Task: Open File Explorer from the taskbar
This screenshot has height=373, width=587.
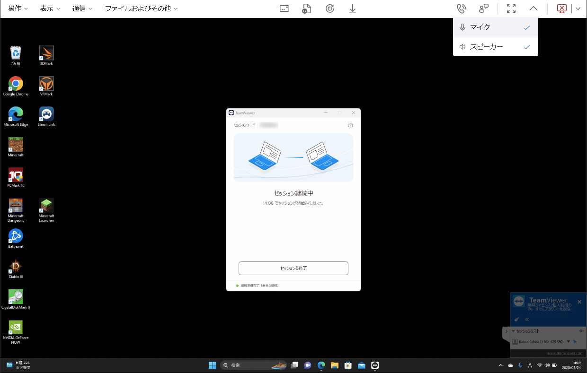Action: click(x=335, y=365)
